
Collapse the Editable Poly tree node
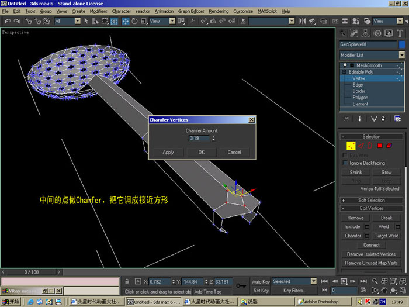click(x=344, y=72)
